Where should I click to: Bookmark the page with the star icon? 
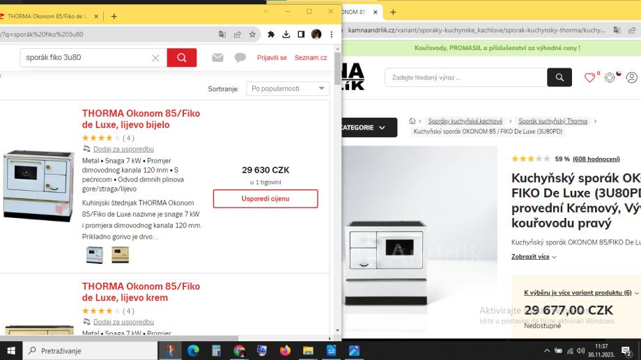click(x=252, y=34)
